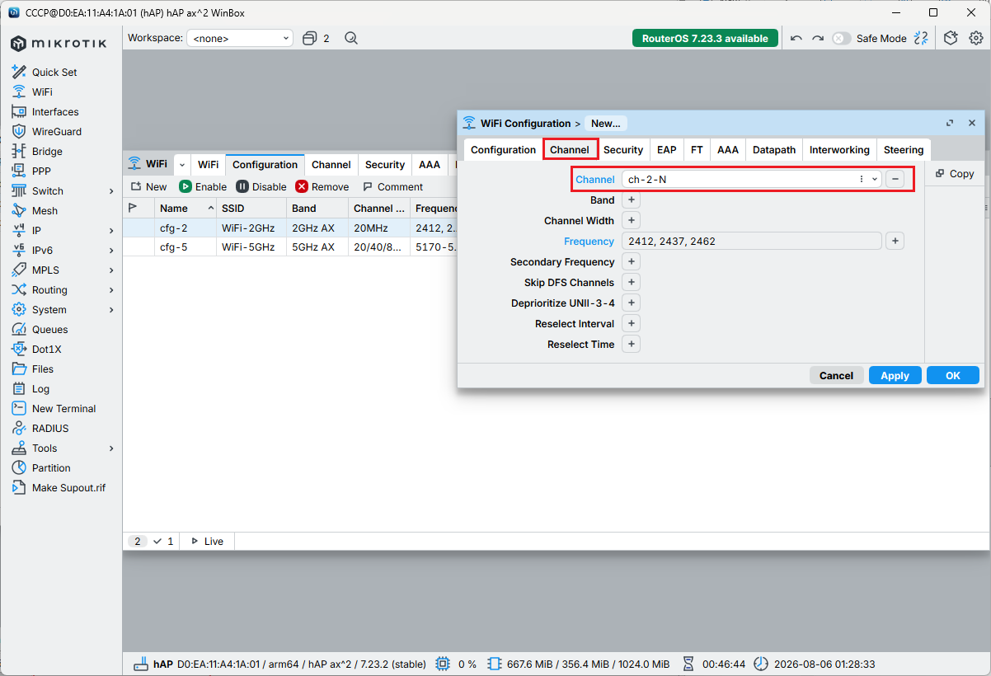
Task: Click Make Supout.rif in the sidebar
Action: [68, 487]
